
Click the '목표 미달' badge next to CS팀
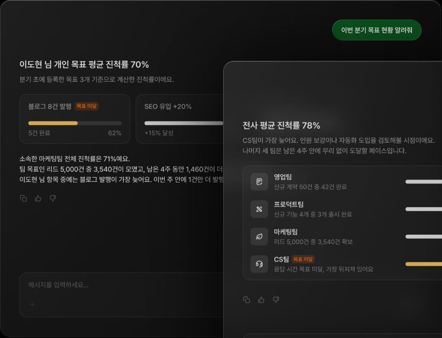click(x=303, y=259)
